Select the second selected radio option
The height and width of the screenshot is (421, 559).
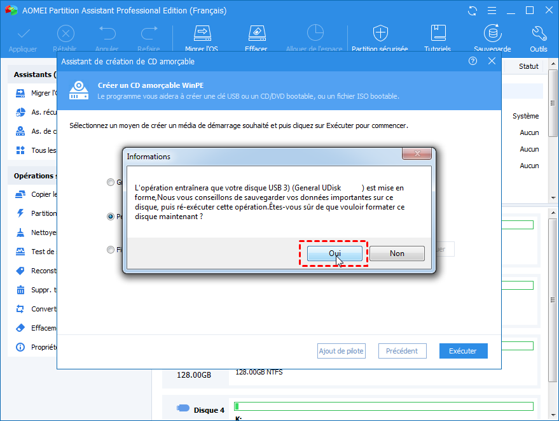coord(111,217)
